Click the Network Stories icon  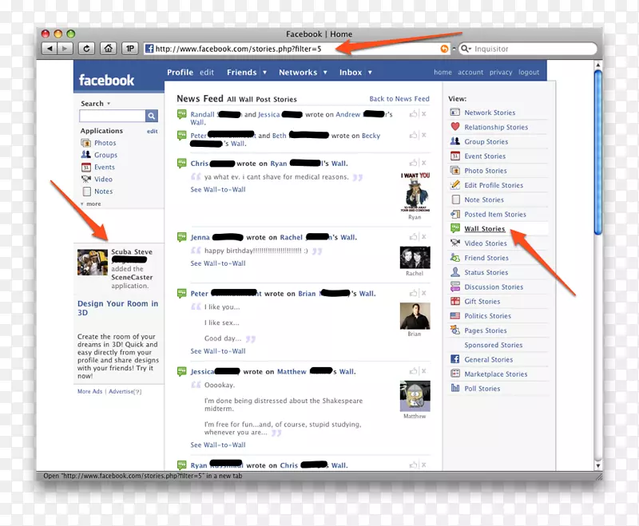[x=455, y=113]
